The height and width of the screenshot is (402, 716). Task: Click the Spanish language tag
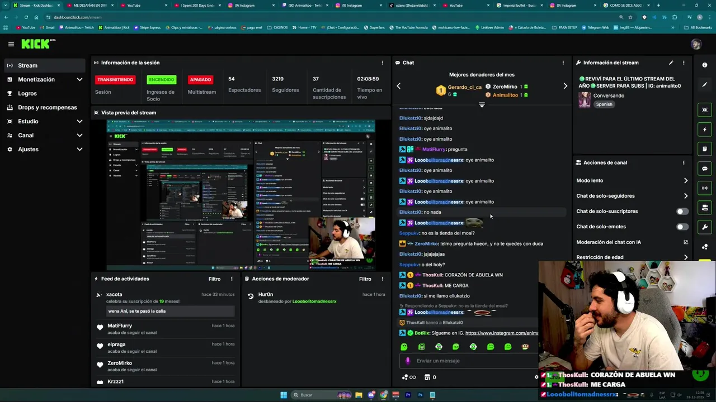(x=604, y=104)
